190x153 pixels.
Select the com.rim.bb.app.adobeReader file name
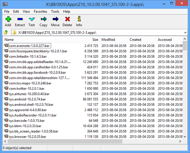coord(40,62)
